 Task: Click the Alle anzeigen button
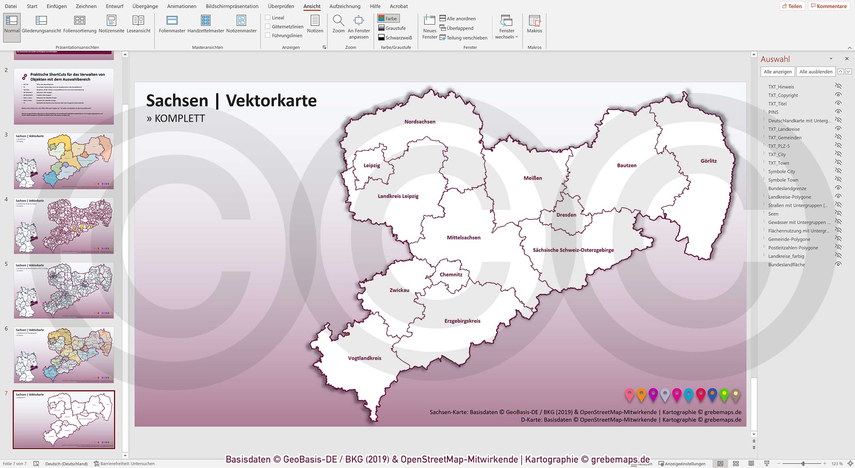pos(777,71)
